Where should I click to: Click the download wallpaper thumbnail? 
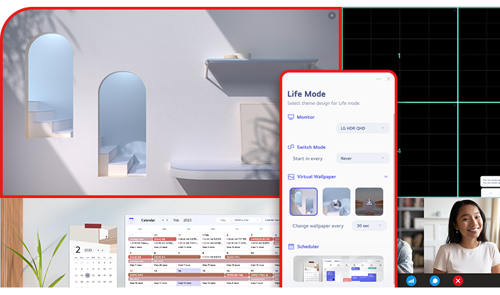pos(369,202)
